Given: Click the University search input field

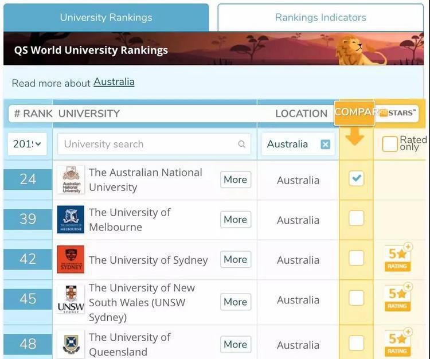Looking at the screenshot, I should click(x=149, y=145).
